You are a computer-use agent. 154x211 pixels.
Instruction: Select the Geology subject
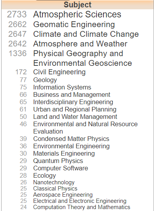(x=45, y=80)
